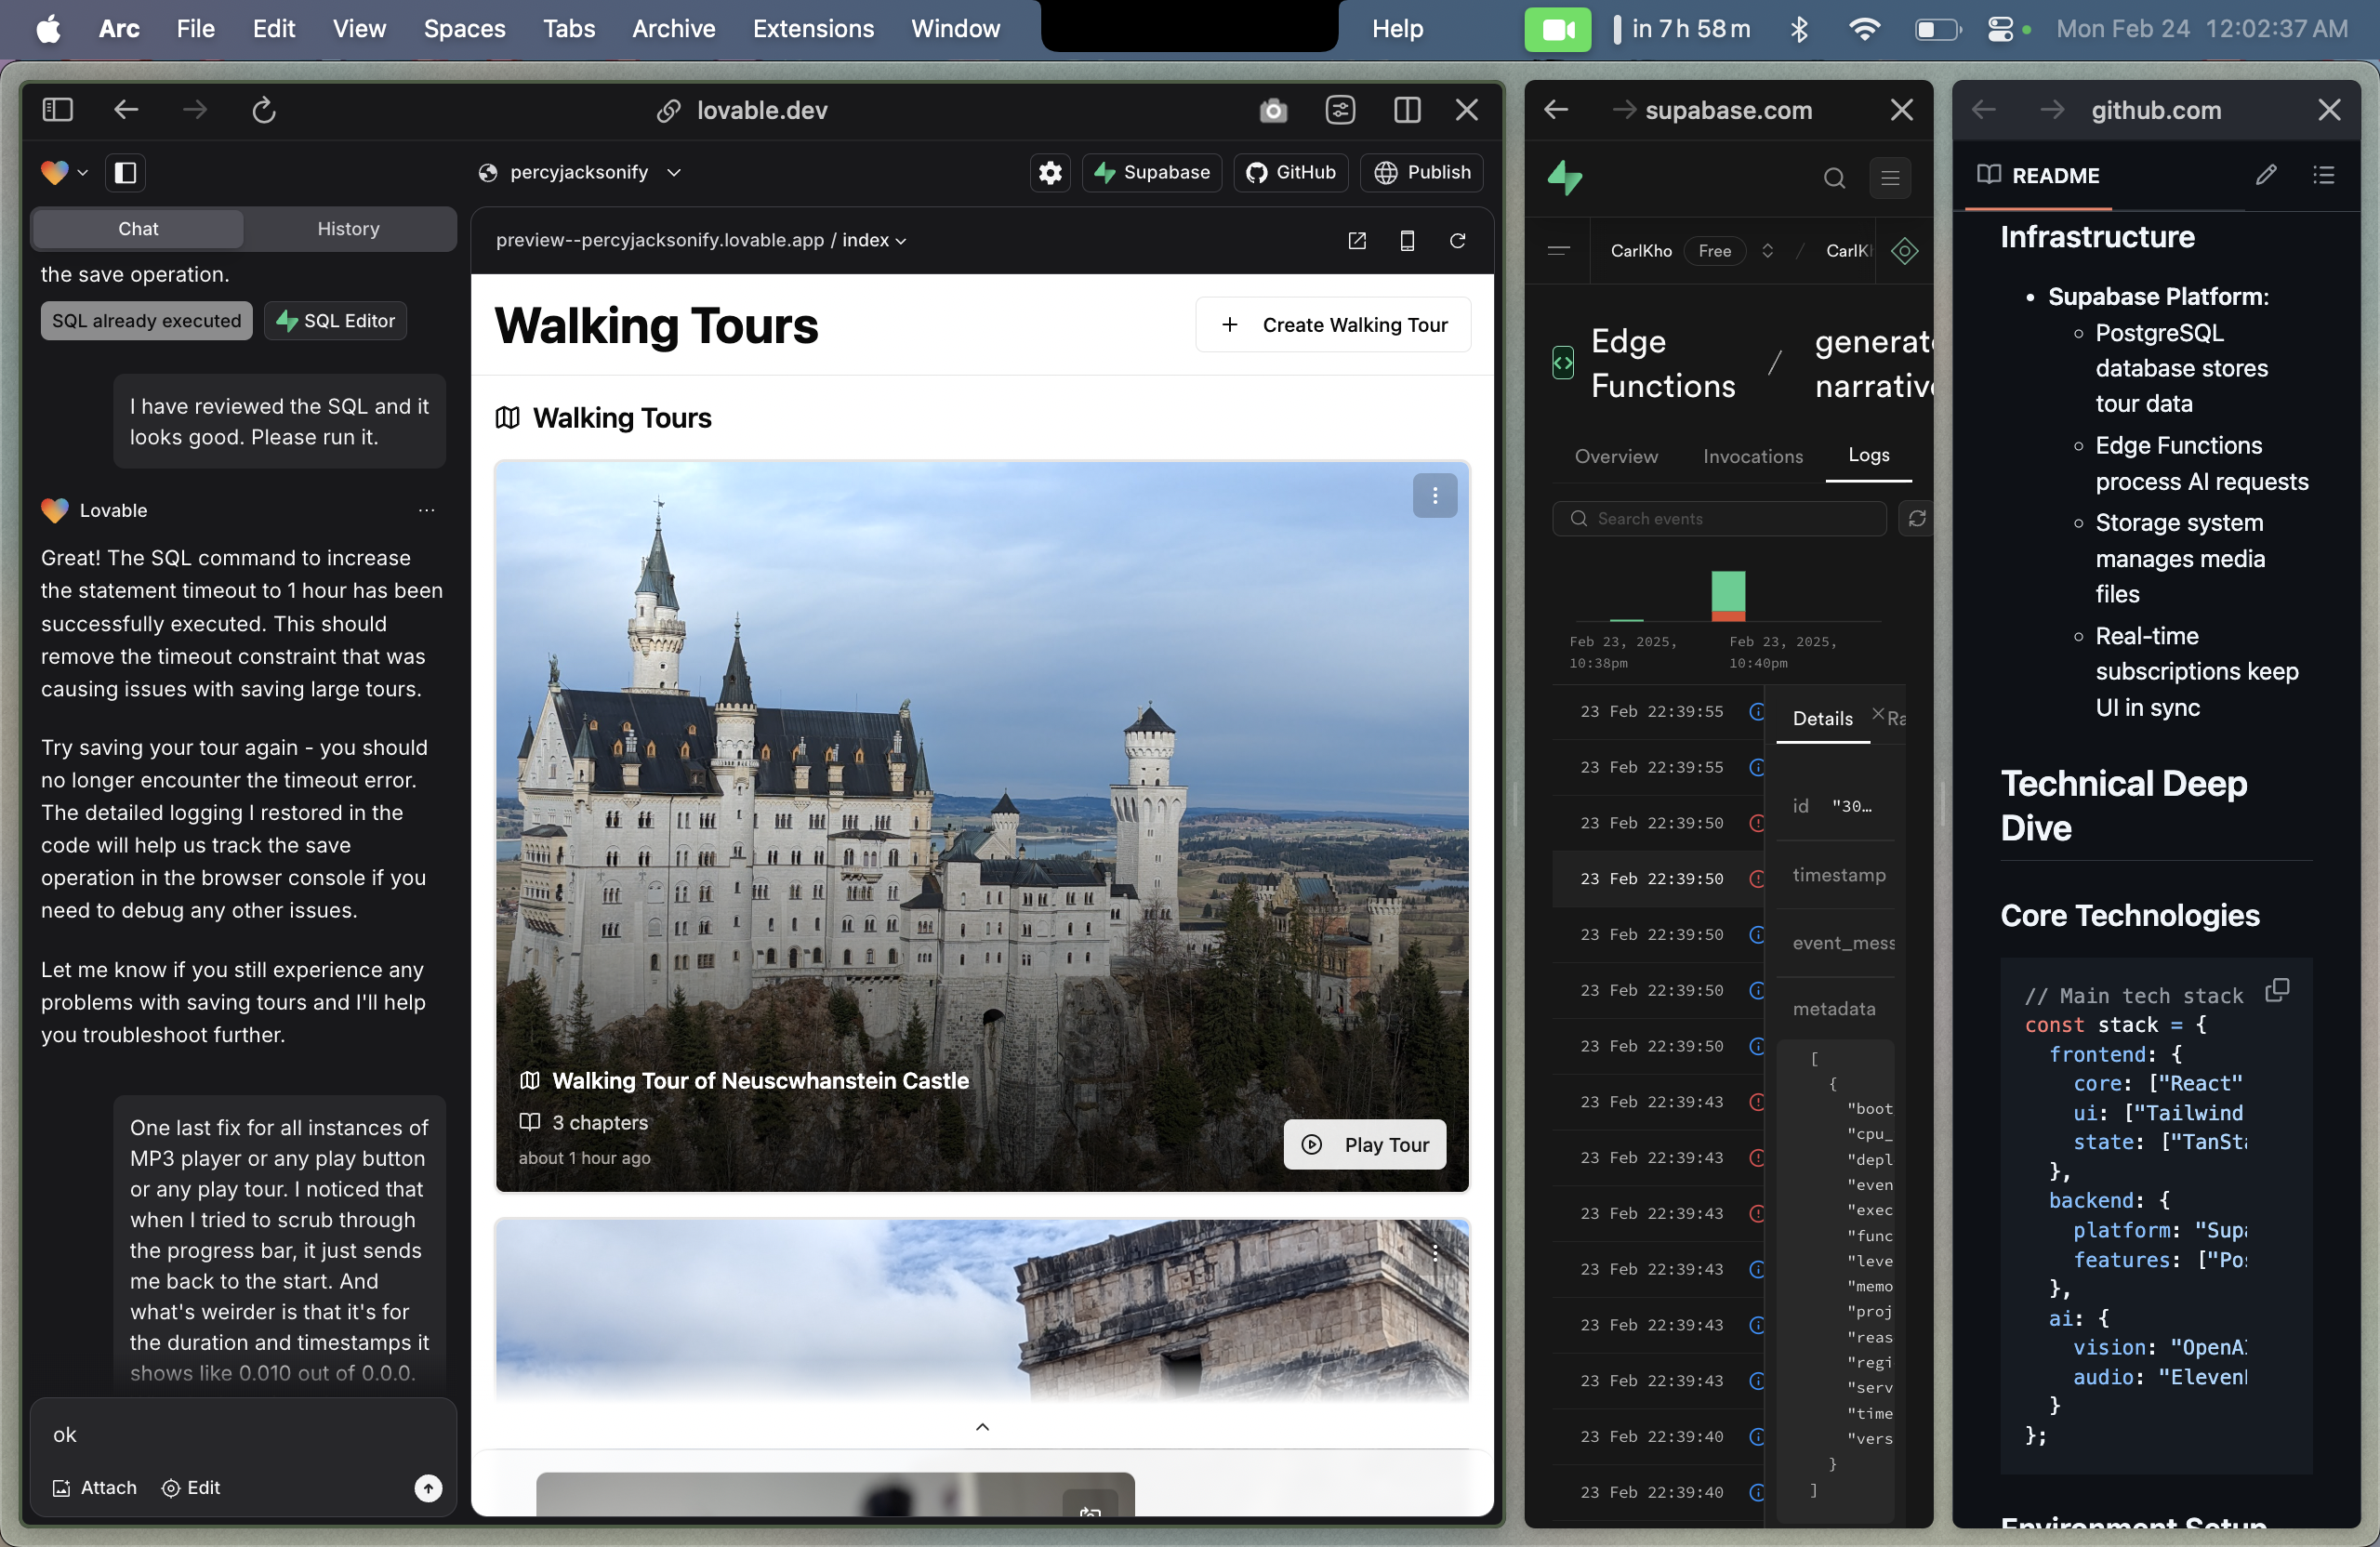The width and height of the screenshot is (2380, 1547).
Task: Copy the tech stack code block
Action: (x=2277, y=990)
